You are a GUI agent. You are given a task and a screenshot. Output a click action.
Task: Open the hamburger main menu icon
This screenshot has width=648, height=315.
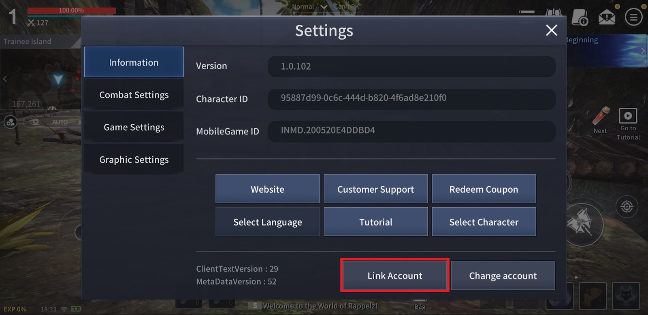[633, 17]
